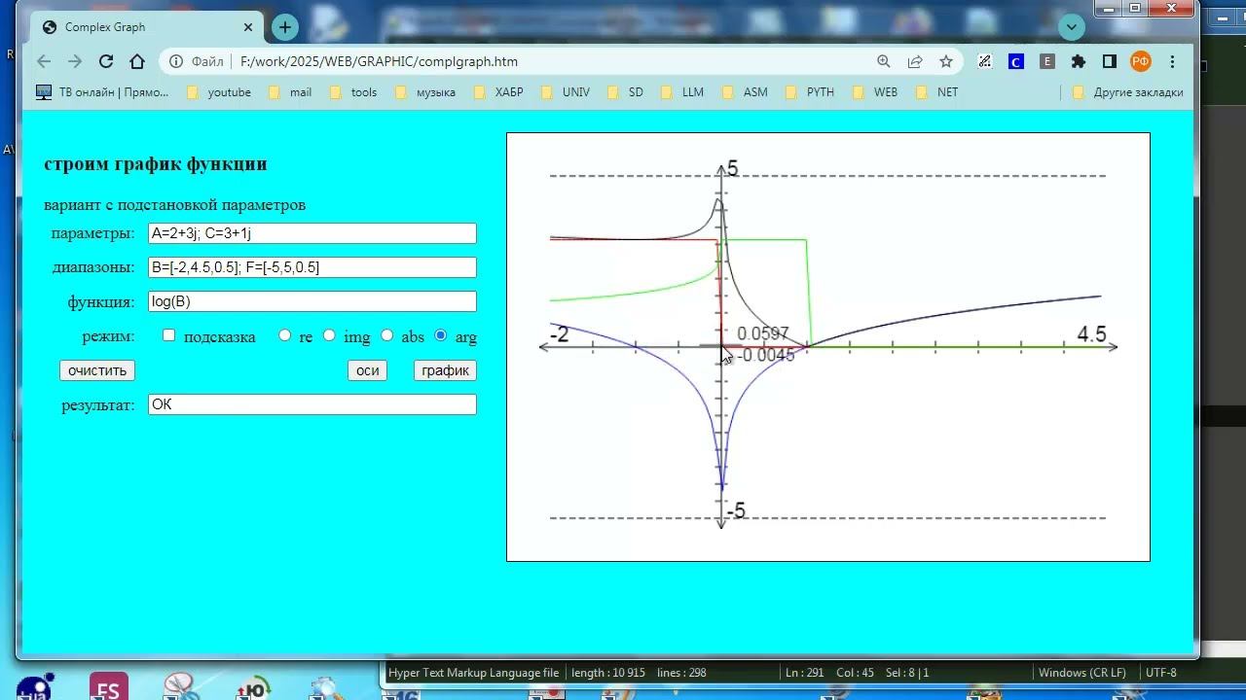The height and width of the screenshot is (700, 1246).
Task: Open PYTH bookmark folder
Action: 810,92
